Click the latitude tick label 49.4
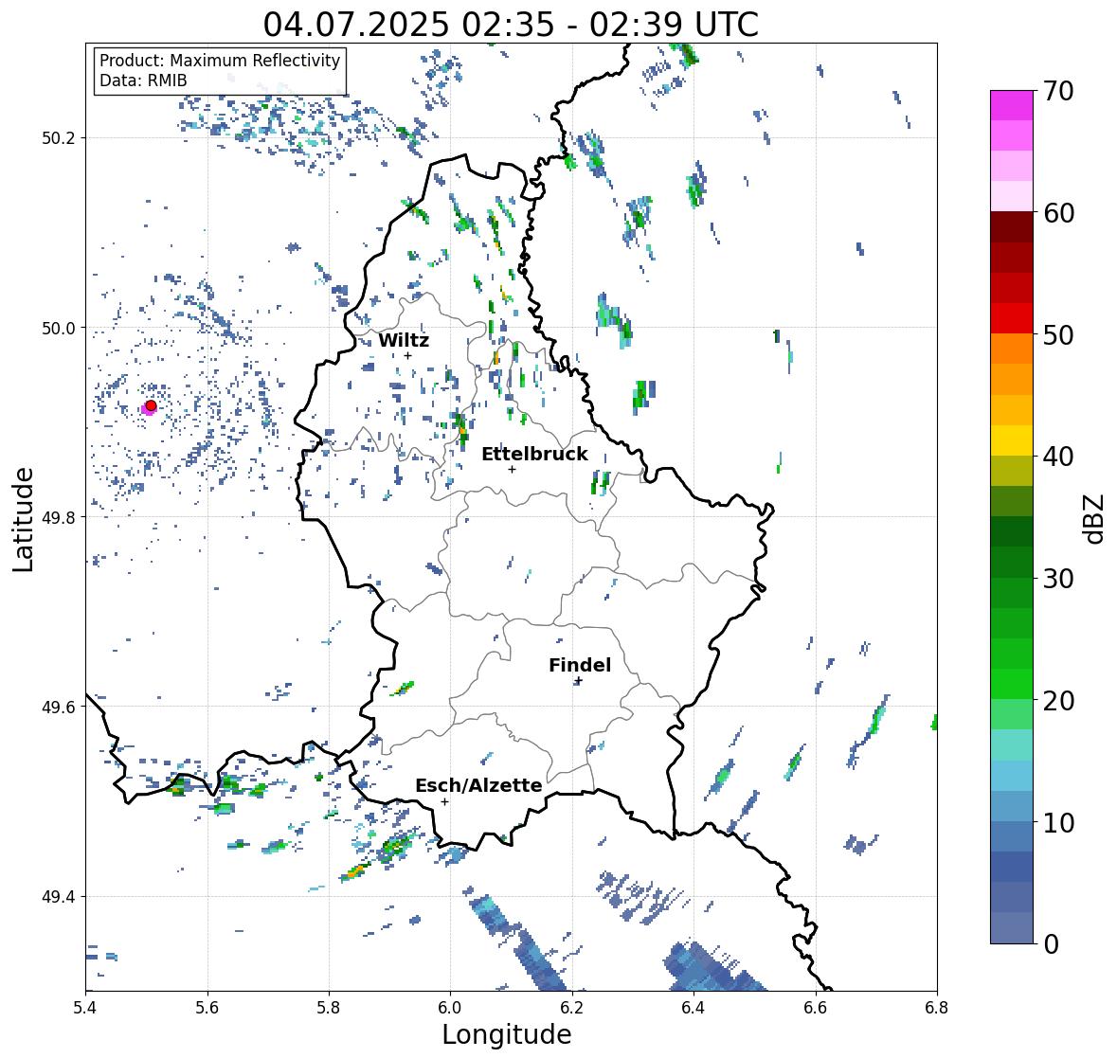The height and width of the screenshot is (1058, 1117). pyautogui.click(x=59, y=897)
